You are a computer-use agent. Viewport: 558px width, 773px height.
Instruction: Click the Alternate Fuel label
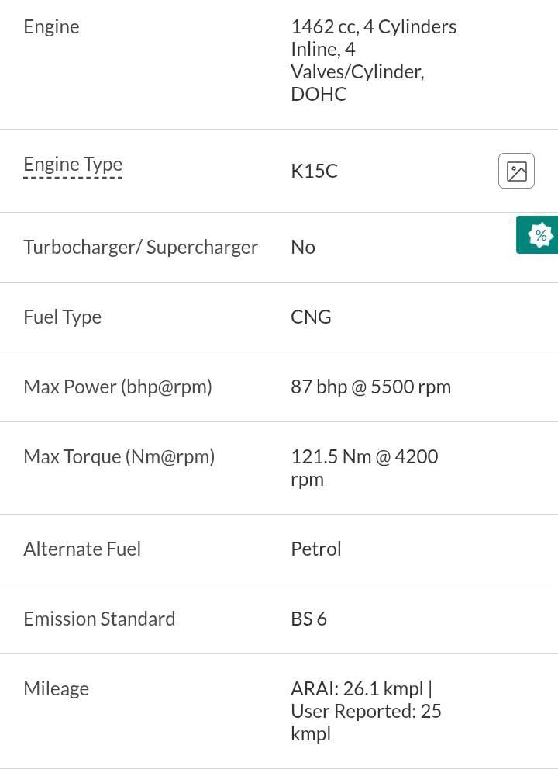click(x=82, y=549)
